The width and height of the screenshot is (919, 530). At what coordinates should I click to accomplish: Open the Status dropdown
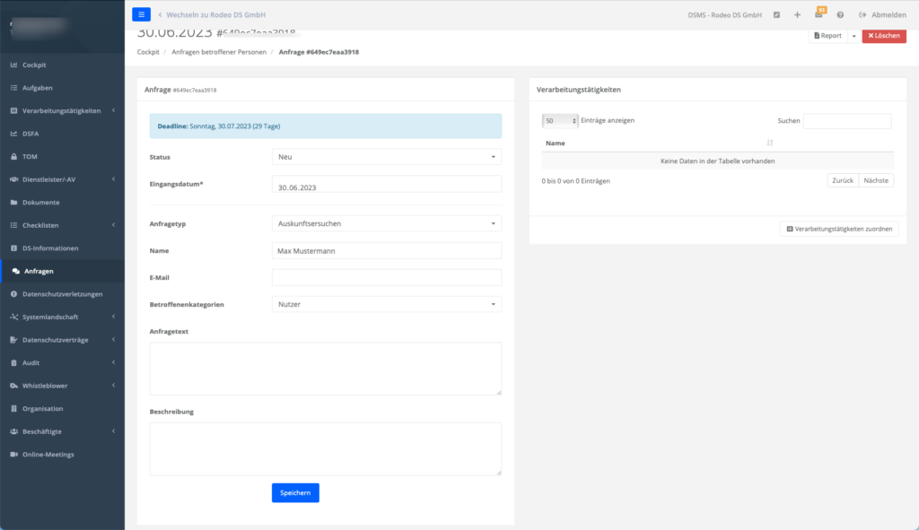pos(386,157)
